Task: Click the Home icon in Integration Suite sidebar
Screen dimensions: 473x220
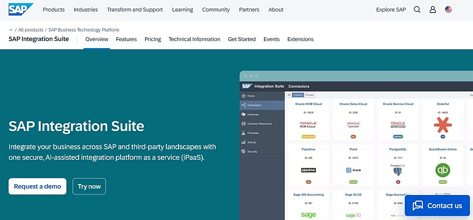Action: [x=244, y=96]
